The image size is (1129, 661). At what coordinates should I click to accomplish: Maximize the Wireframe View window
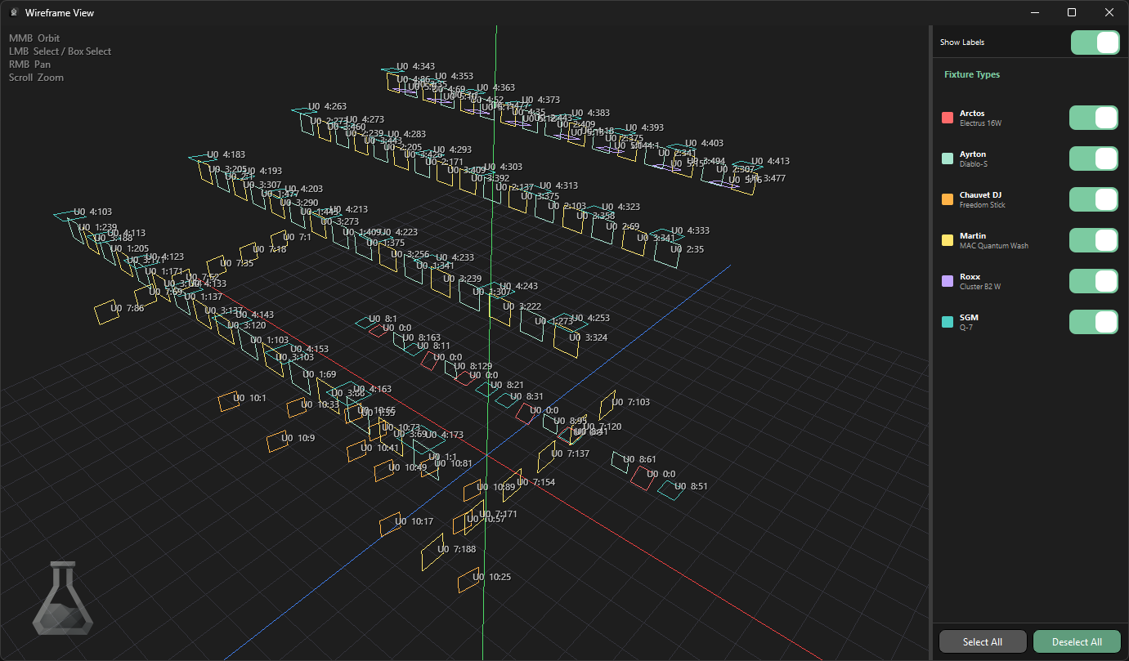(x=1072, y=12)
